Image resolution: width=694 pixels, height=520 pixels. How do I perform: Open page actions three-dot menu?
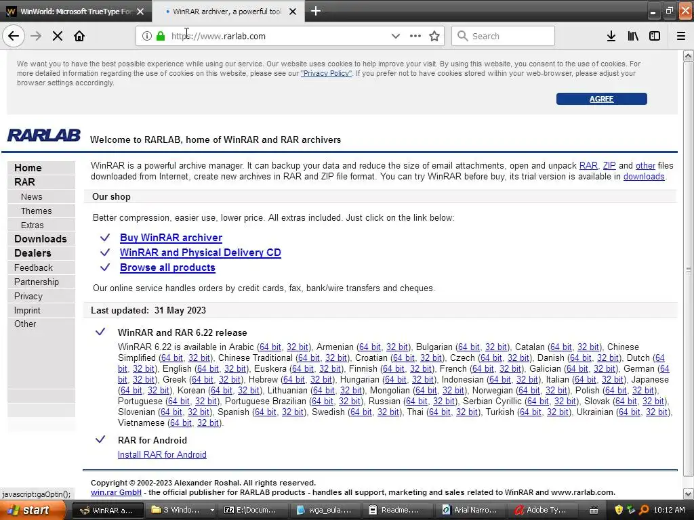coord(415,36)
